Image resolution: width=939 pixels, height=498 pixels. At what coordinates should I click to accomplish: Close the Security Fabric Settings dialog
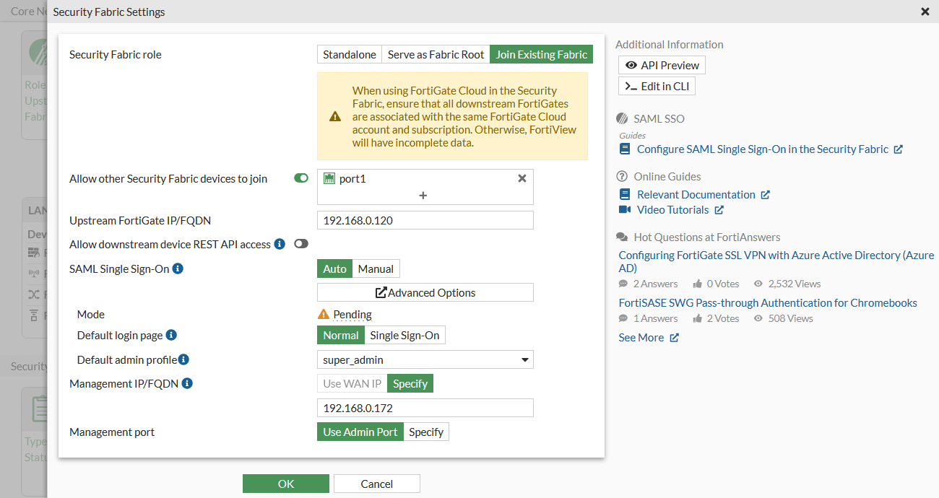(x=925, y=12)
